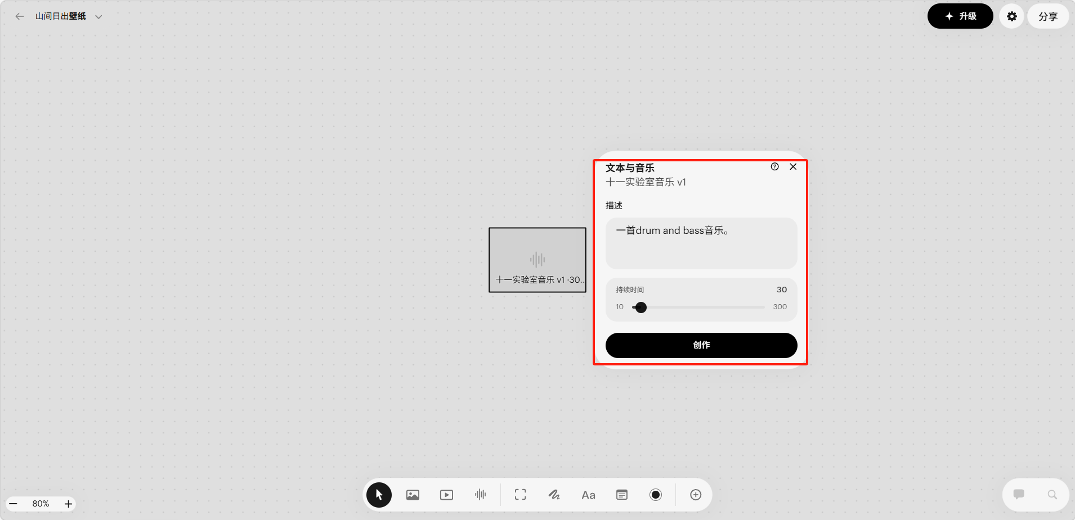Click the 分享 share button

1047,16
